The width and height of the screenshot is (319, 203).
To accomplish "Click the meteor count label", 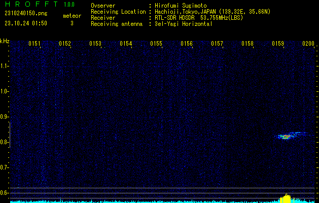I will [x=72, y=16].
